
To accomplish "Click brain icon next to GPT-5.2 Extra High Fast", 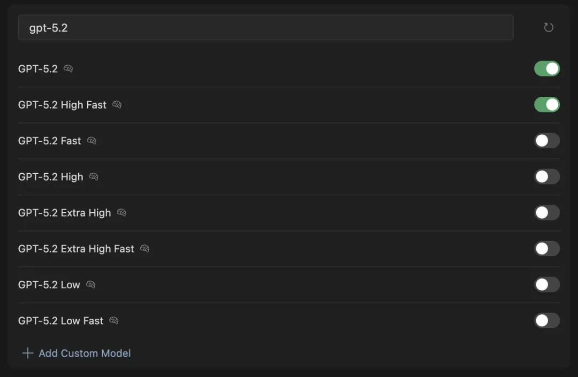I will pos(144,249).
